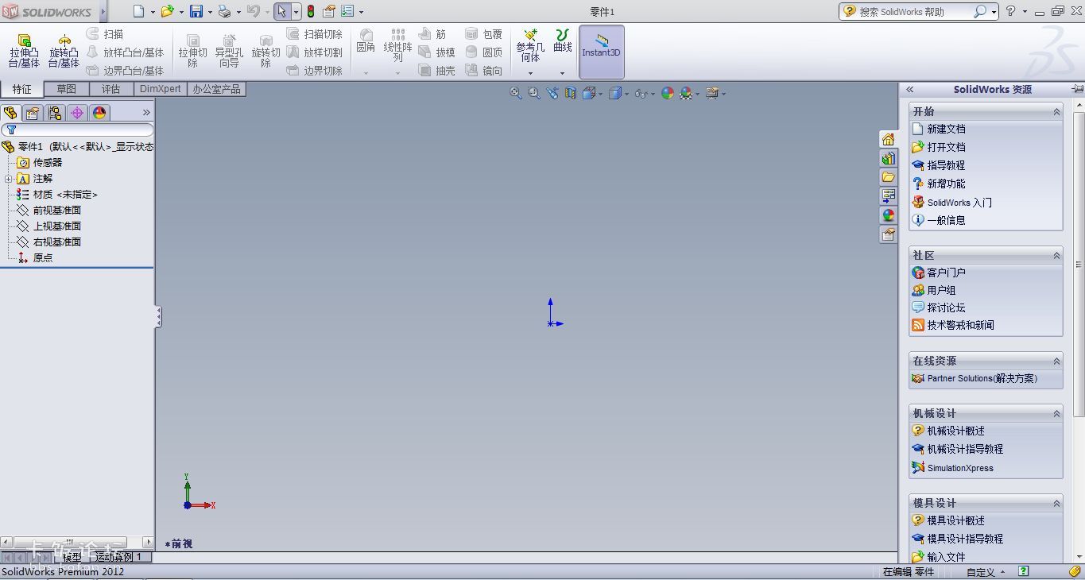Click the Open file icon
Screen dimensions: 1085x580
(x=167, y=11)
